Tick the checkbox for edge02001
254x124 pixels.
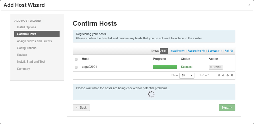coord(76,67)
